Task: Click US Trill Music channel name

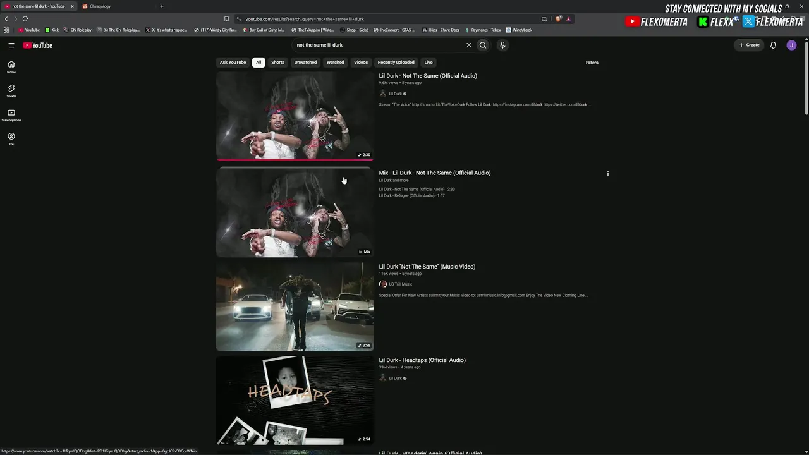Action: [400, 284]
